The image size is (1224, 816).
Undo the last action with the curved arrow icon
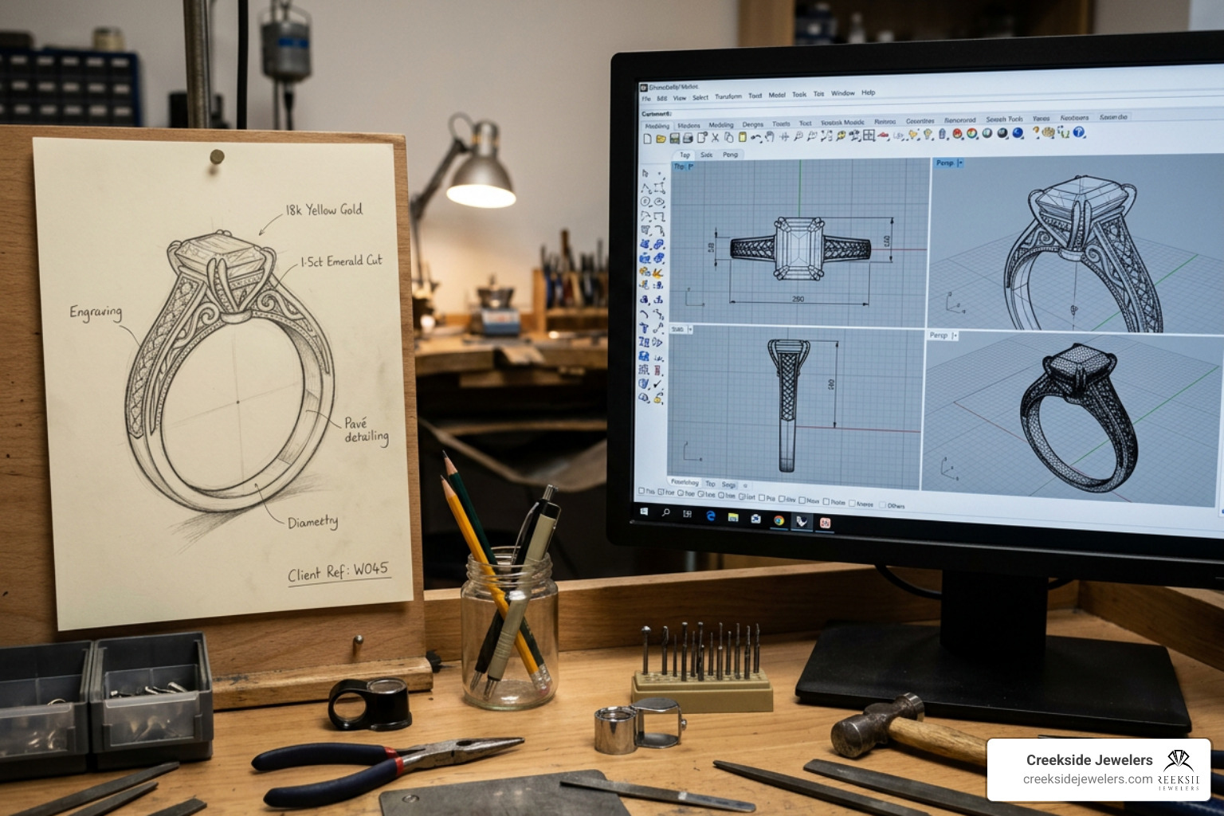tap(755, 138)
